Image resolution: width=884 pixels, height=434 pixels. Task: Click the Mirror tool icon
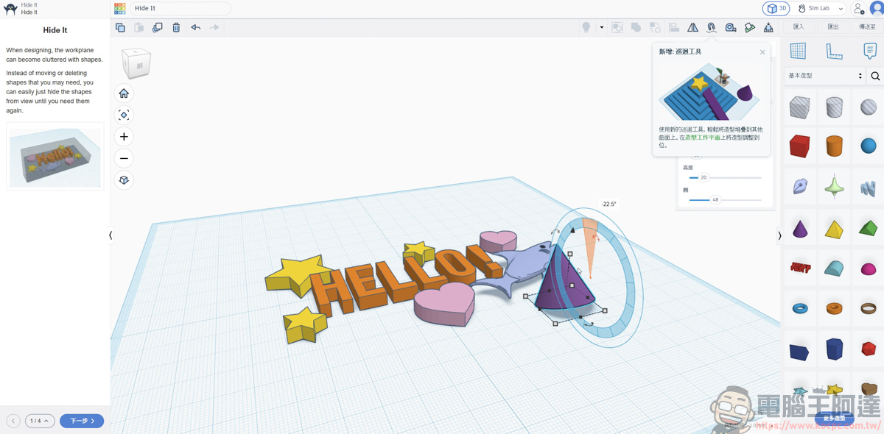click(x=693, y=27)
